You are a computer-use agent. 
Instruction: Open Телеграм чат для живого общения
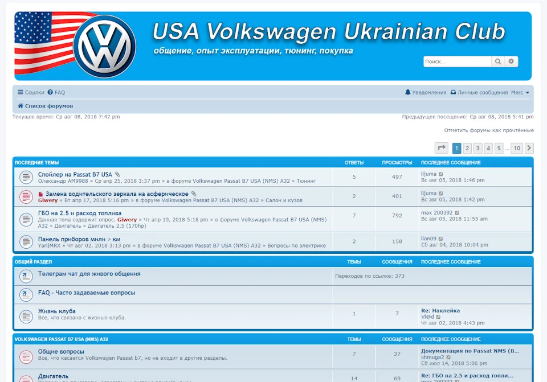(89, 274)
